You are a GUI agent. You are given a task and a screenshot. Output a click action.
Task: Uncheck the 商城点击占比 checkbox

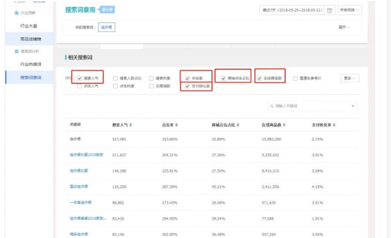[223, 78]
